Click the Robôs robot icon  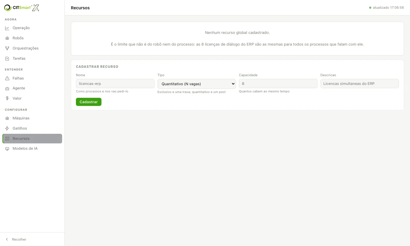point(7,38)
